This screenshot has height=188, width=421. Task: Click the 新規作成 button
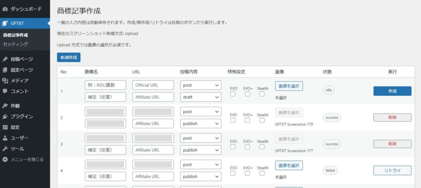[69, 58]
